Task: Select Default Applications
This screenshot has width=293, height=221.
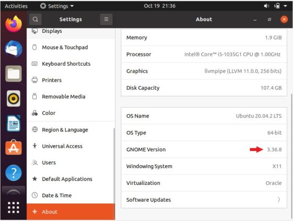Action: (71, 179)
